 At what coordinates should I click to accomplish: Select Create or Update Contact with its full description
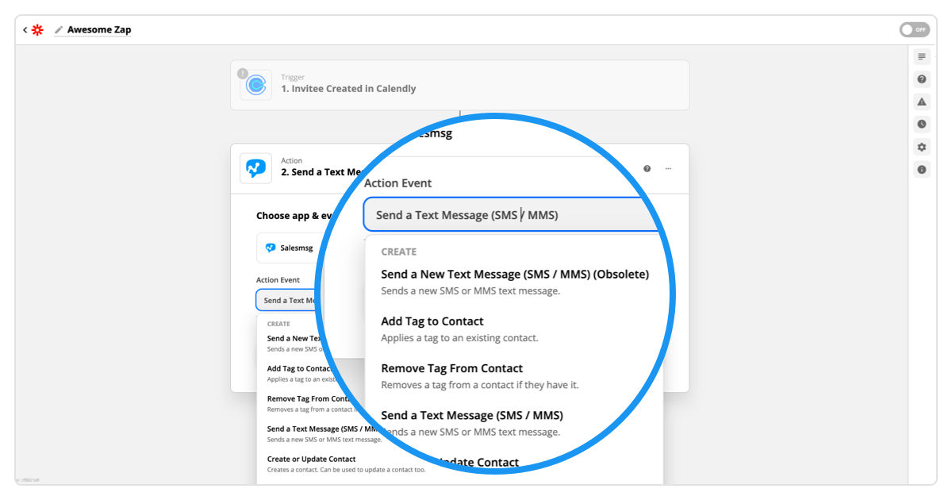[x=346, y=464]
